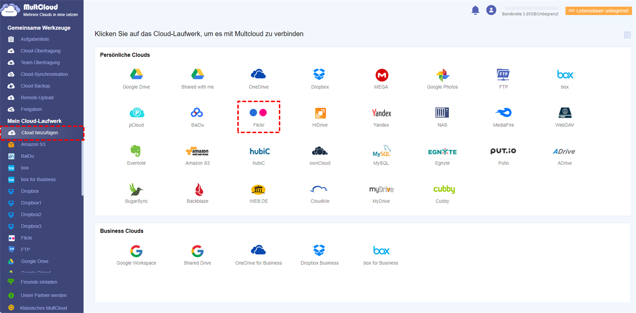The width and height of the screenshot is (636, 313).
Task: Click the WebDAV icon
Action: pos(565,113)
